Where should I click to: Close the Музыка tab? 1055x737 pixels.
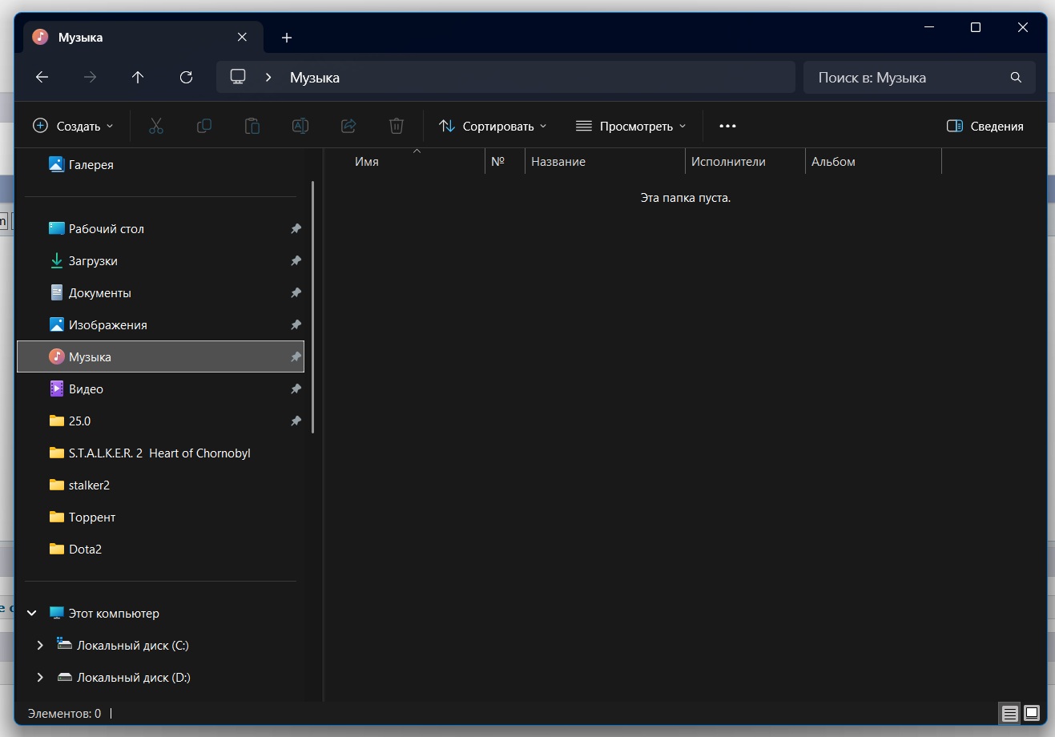[242, 37]
